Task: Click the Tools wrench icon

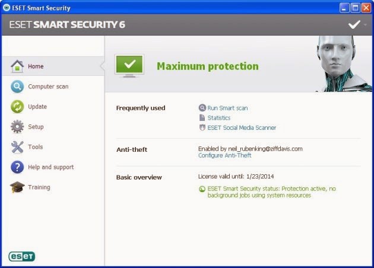Action: coord(17,147)
